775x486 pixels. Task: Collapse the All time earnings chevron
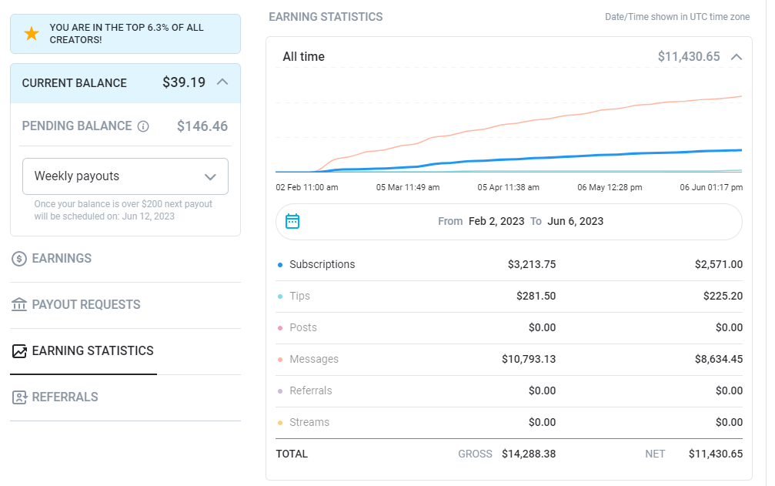737,57
